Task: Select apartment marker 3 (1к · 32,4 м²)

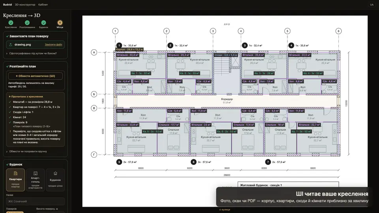Action: point(245,45)
